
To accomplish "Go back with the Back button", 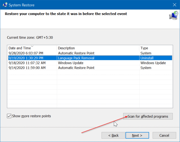I will point(113,136).
